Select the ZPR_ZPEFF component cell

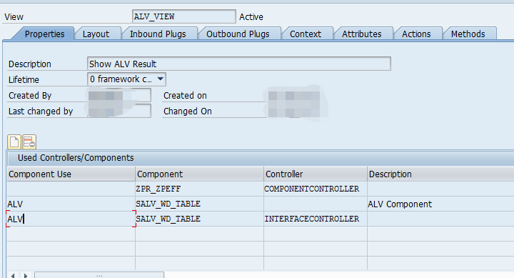[199, 189]
